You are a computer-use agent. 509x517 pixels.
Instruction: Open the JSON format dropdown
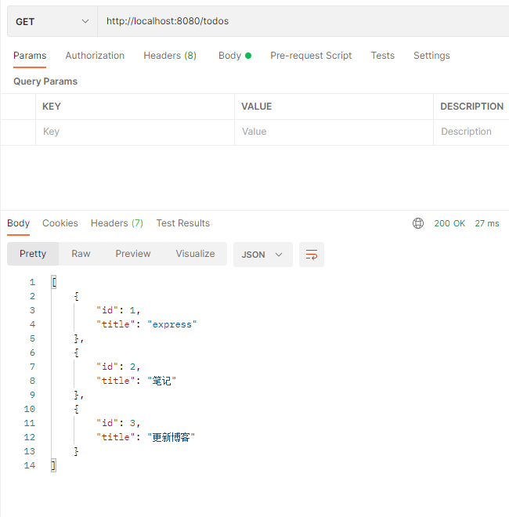pyautogui.click(x=263, y=255)
